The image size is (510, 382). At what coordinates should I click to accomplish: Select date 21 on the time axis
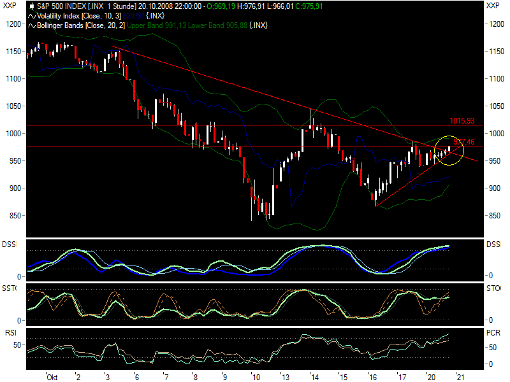point(460,377)
